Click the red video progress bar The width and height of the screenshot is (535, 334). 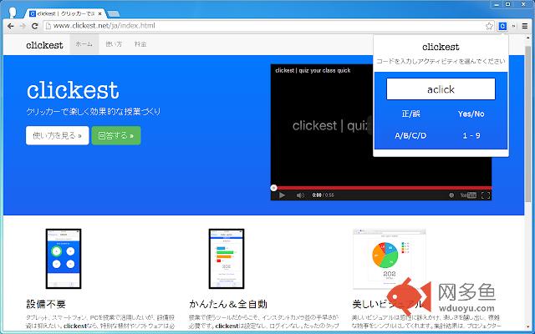pyautogui.click(x=381, y=188)
